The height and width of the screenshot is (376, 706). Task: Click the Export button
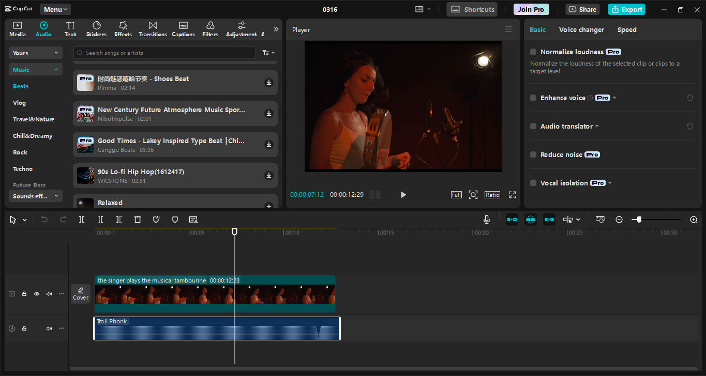pyautogui.click(x=626, y=9)
